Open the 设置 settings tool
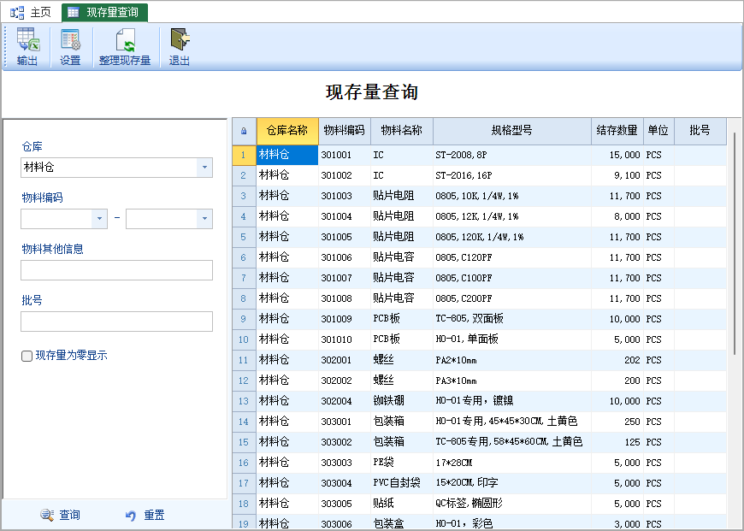 [70, 47]
